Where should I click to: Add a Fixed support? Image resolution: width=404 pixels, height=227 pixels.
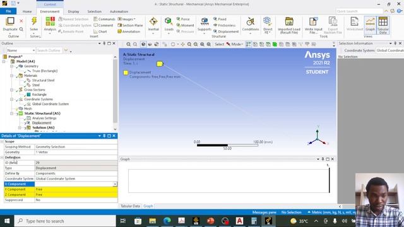click(x=220, y=19)
